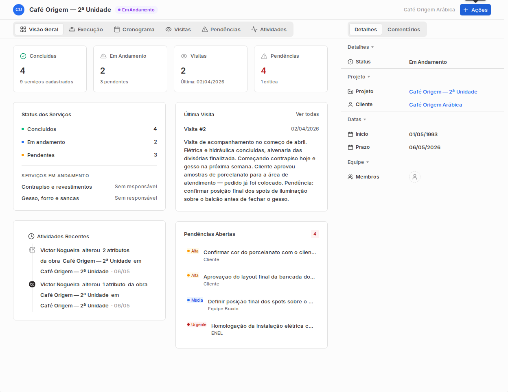Image resolution: width=508 pixels, height=392 pixels.
Task: Click the Urgente priority tag
Action: coord(197,324)
